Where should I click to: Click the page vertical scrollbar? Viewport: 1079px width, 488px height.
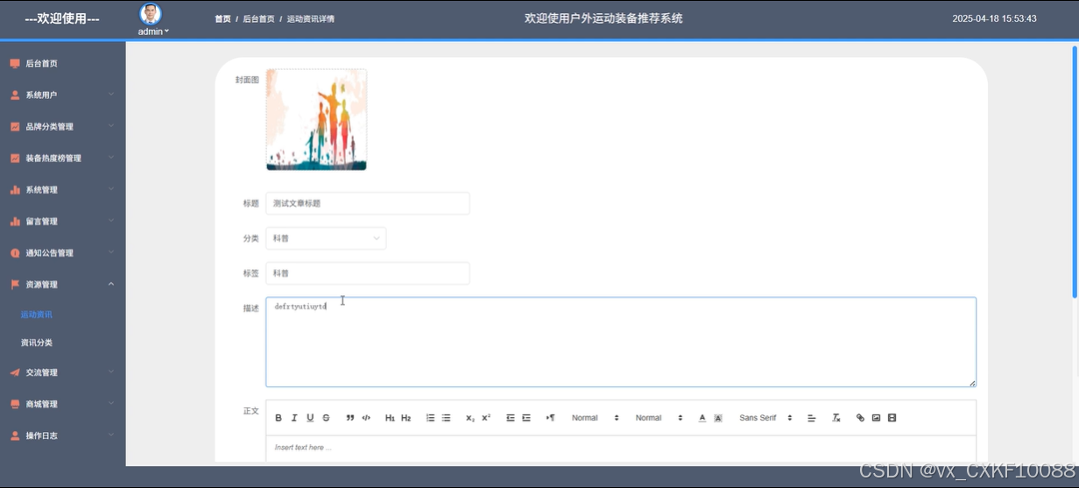pyautogui.click(x=1075, y=171)
